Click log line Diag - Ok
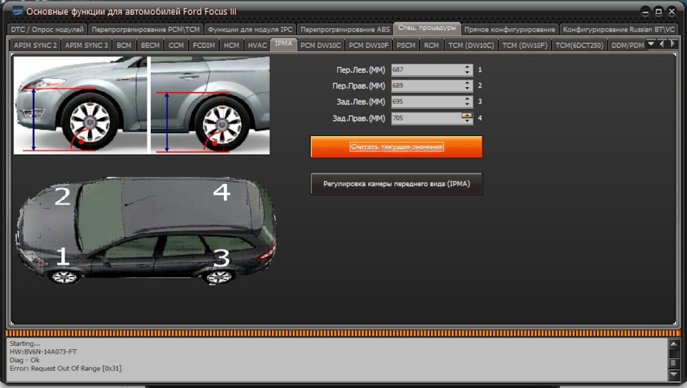687x388 pixels. point(24,360)
